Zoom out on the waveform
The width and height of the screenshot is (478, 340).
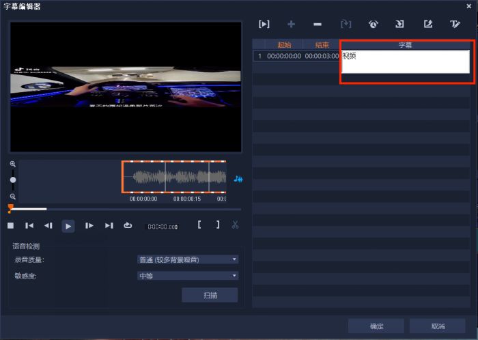pyautogui.click(x=12, y=197)
